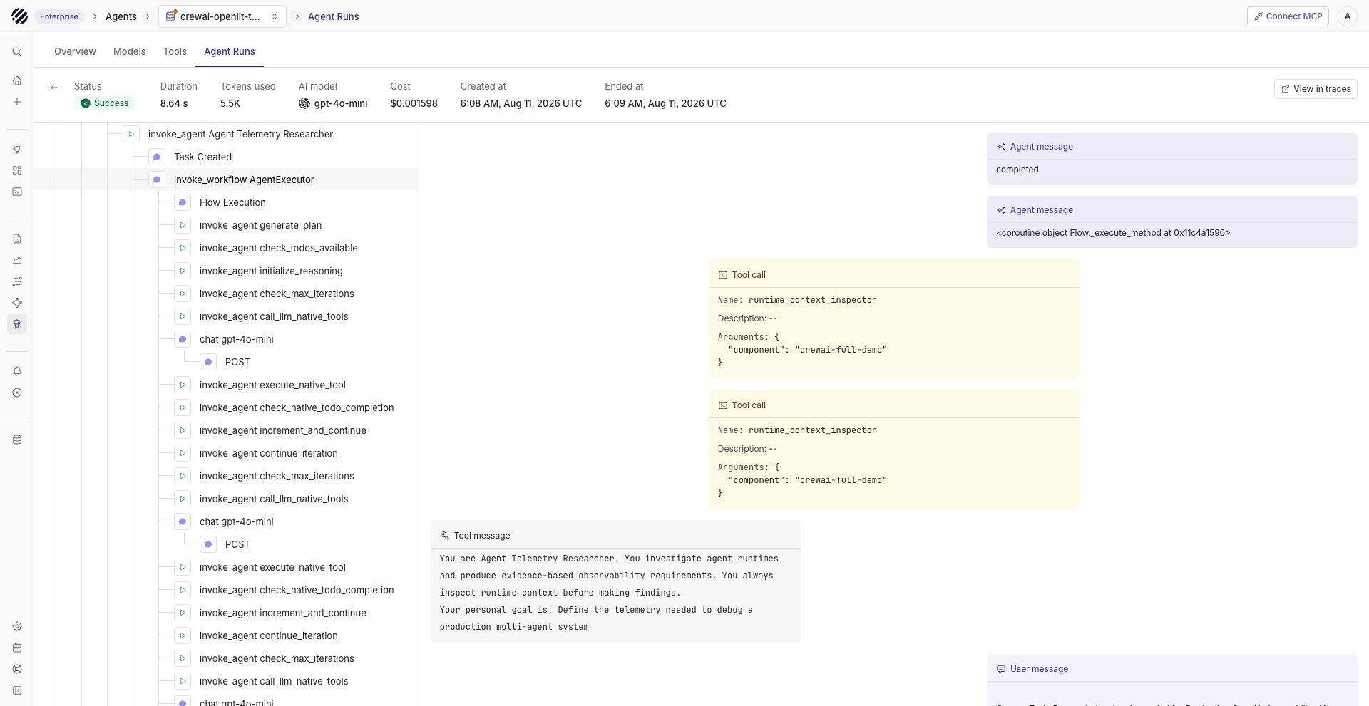Viewport: 1369px width, 706px height.
Task: Open the crewai-openlit agent selector dropdown
Action: [222, 16]
